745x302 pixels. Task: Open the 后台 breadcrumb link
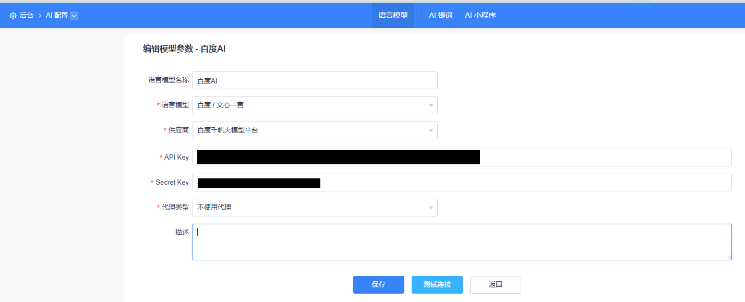click(27, 16)
